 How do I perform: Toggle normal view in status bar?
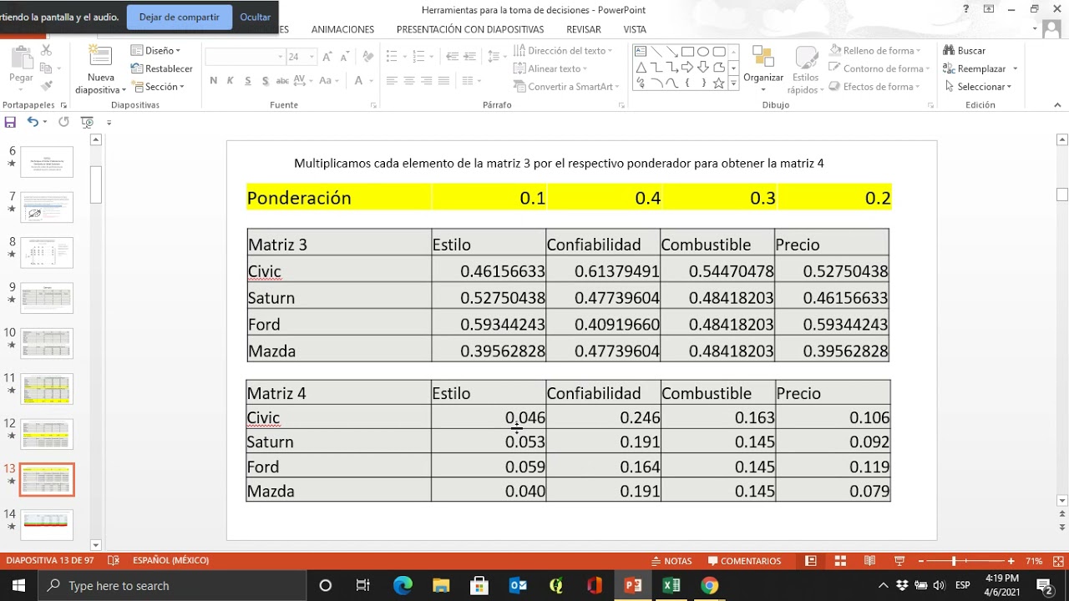click(812, 561)
